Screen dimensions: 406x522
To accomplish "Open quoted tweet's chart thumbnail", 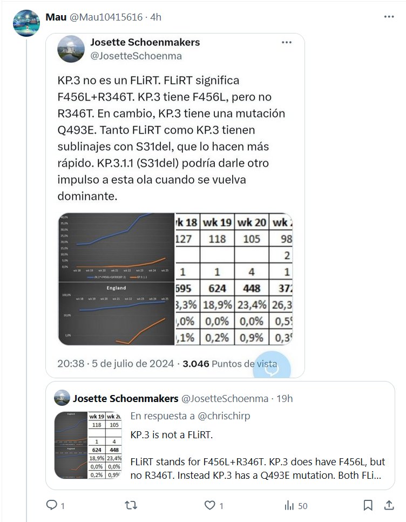I will pos(88,445).
